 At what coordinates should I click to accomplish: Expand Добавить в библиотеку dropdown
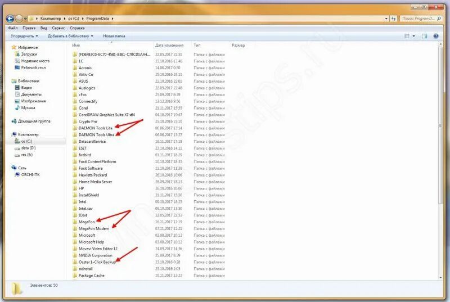(70, 36)
